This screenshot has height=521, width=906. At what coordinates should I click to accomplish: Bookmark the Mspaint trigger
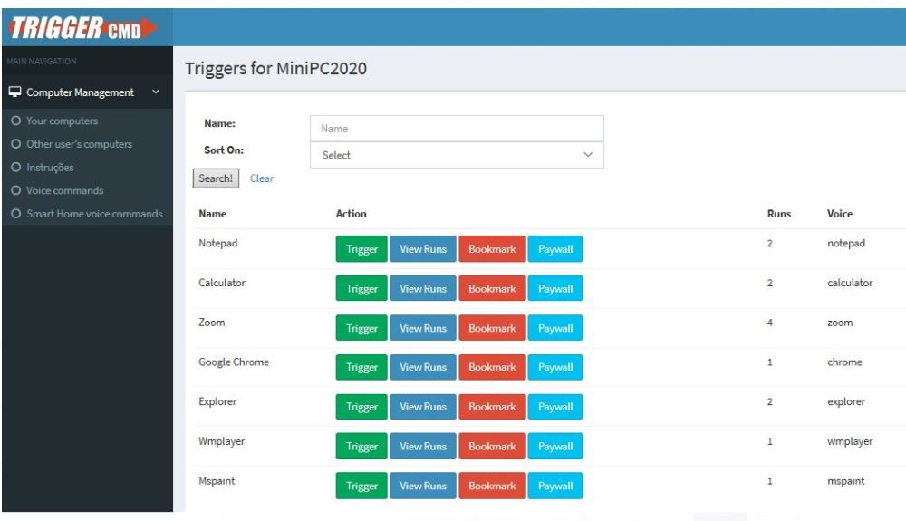[492, 486]
